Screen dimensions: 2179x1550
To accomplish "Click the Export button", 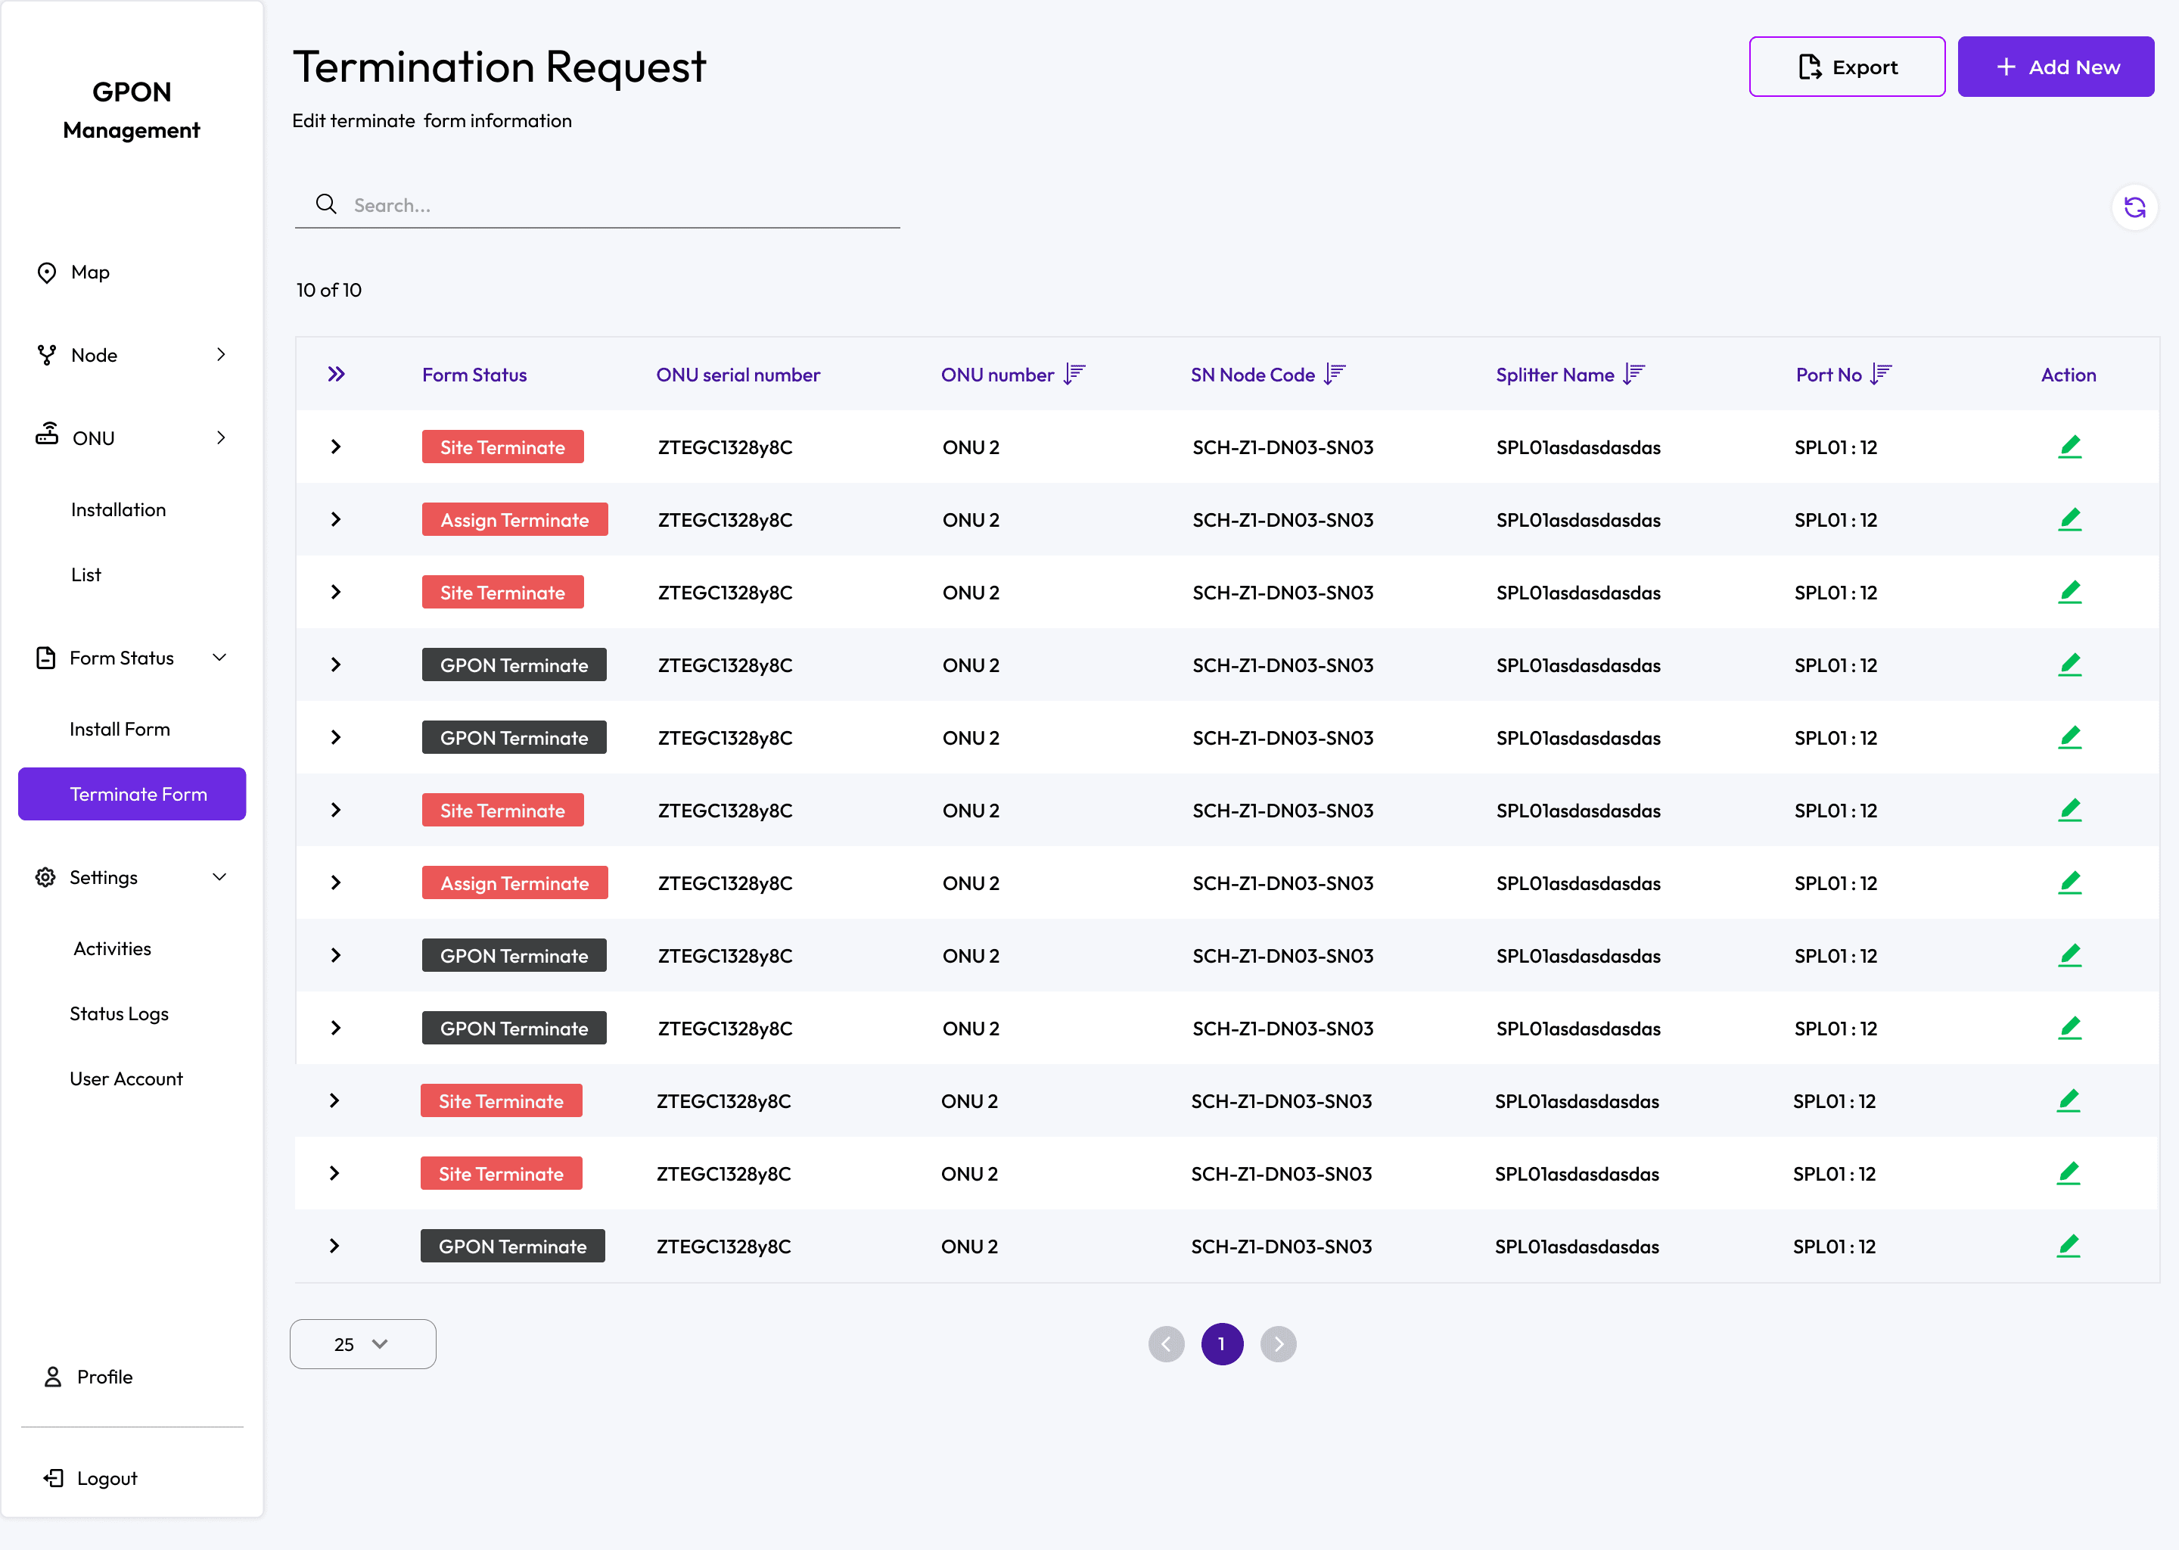I will 1846,67.
